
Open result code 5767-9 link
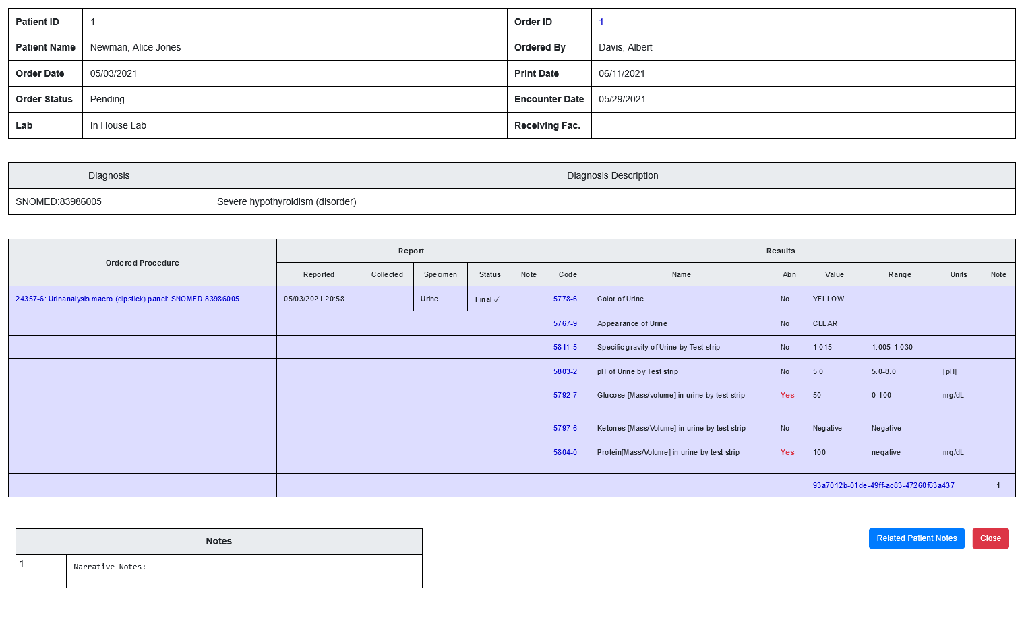(x=565, y=323)
